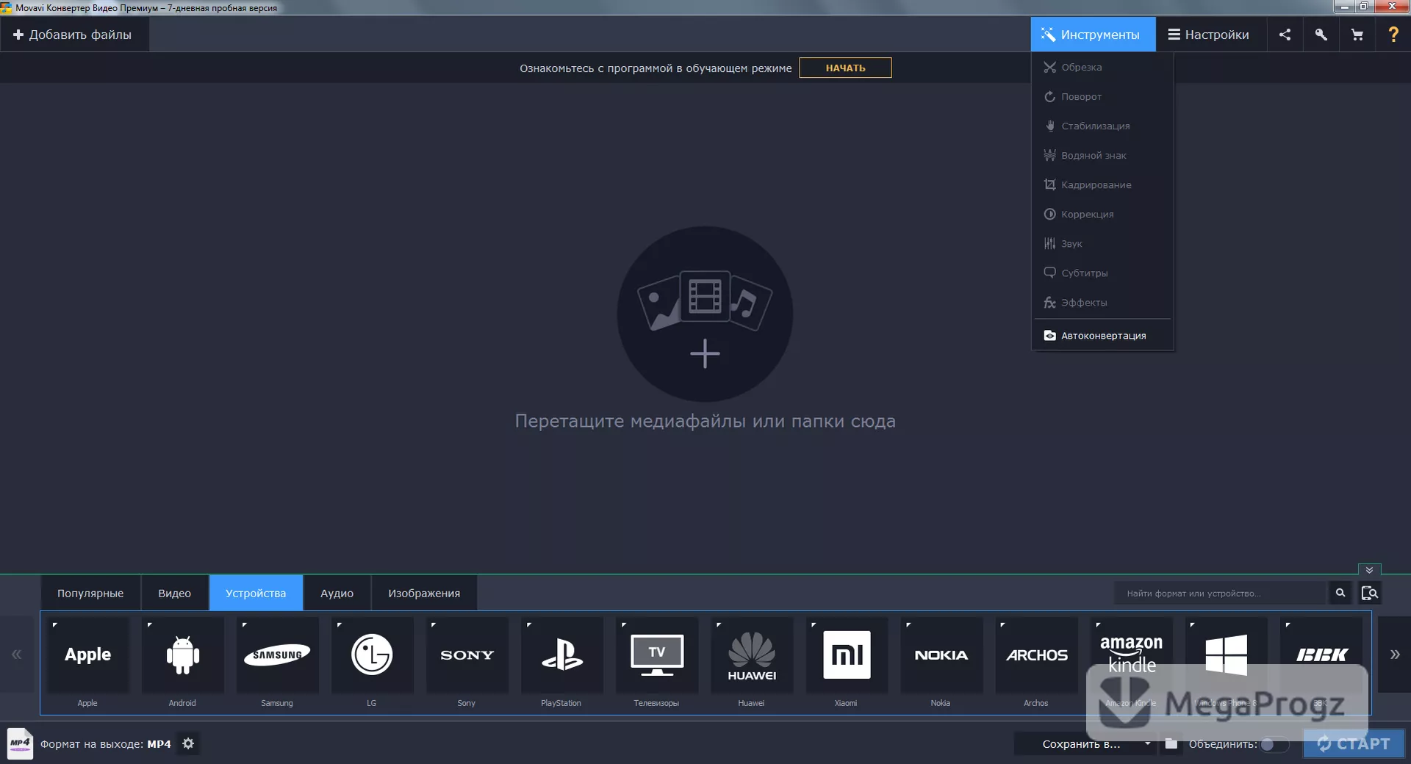Open the Изображения tab
Viewport: 1411px width, 764px height.
point(424,593)
